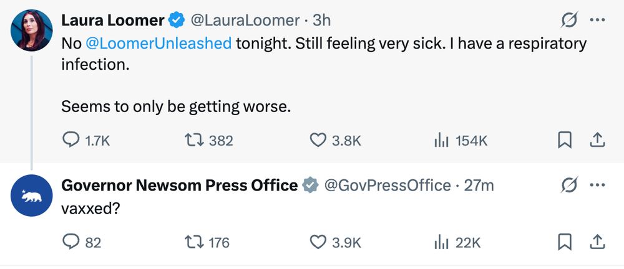624x269 pixels.
Task: View analytics on the 22K-view reply
Action: pos(442,242)
